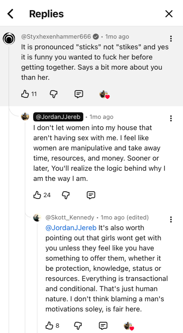The height and width of the screenshot is (333, 183).
Task: Reply to the JordanJJereb comment
Action: [91, 195]
